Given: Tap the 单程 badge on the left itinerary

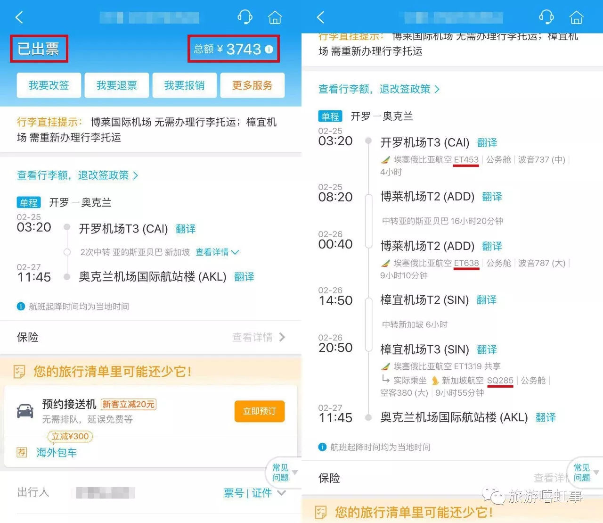Looking at the screenshot, I should (28, 202).
